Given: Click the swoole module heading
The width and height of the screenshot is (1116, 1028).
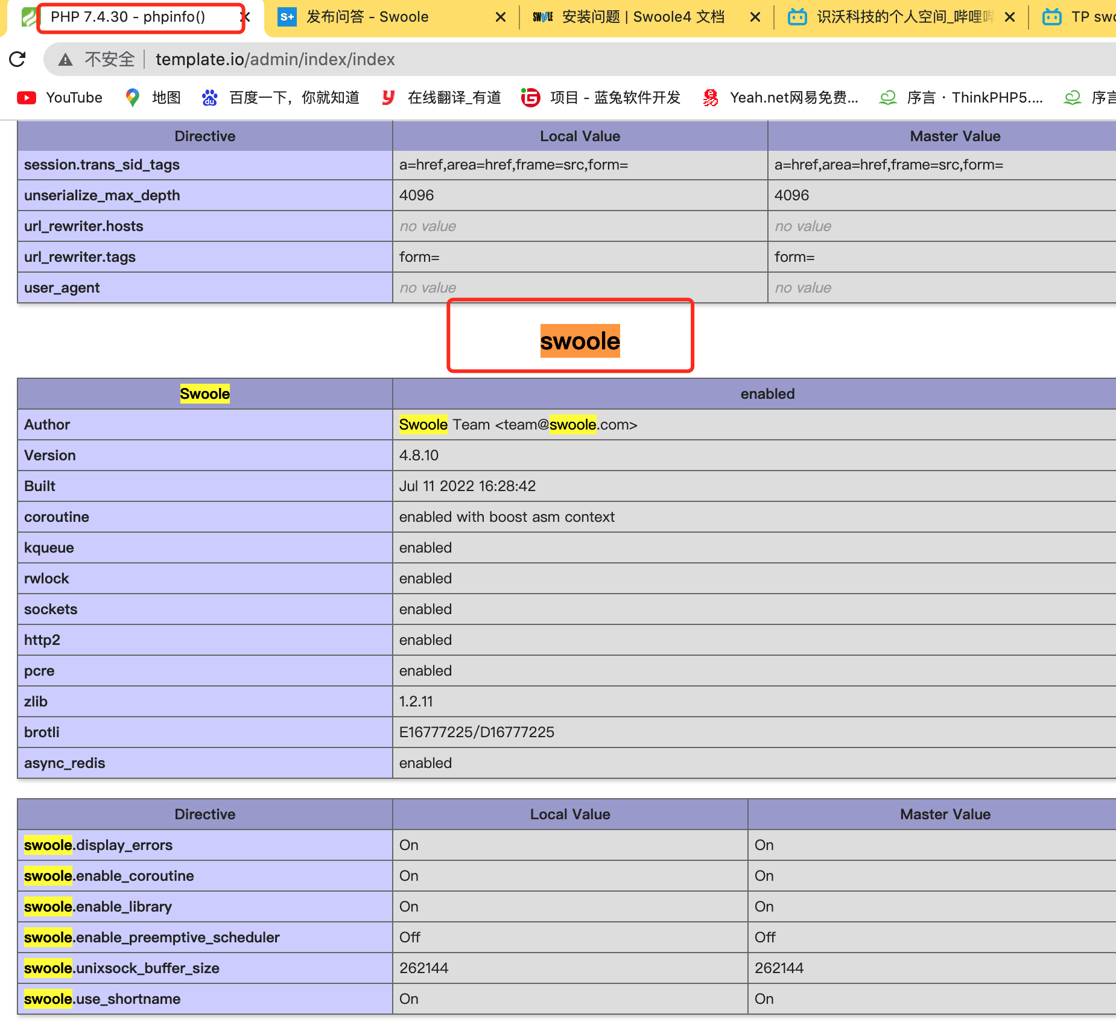Looking at the screenshot, I should click(x=580, y=341).
